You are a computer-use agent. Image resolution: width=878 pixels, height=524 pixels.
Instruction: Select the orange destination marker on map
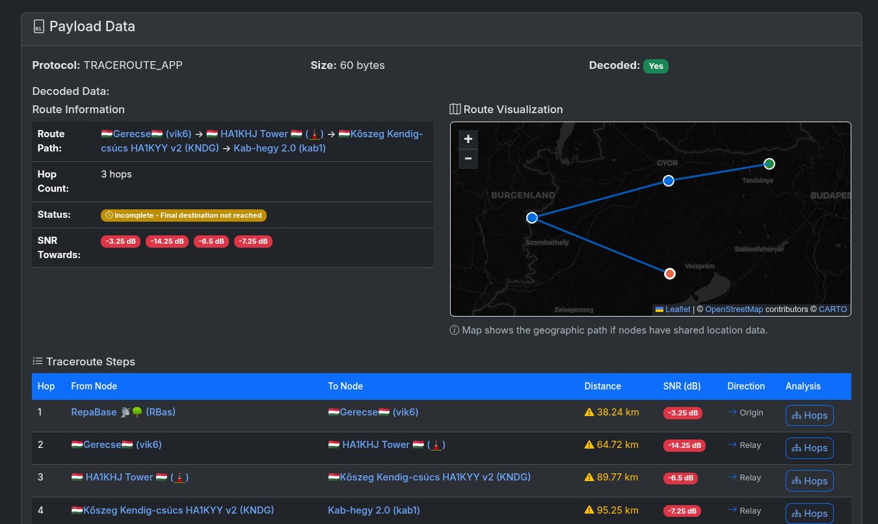[670, 274]
